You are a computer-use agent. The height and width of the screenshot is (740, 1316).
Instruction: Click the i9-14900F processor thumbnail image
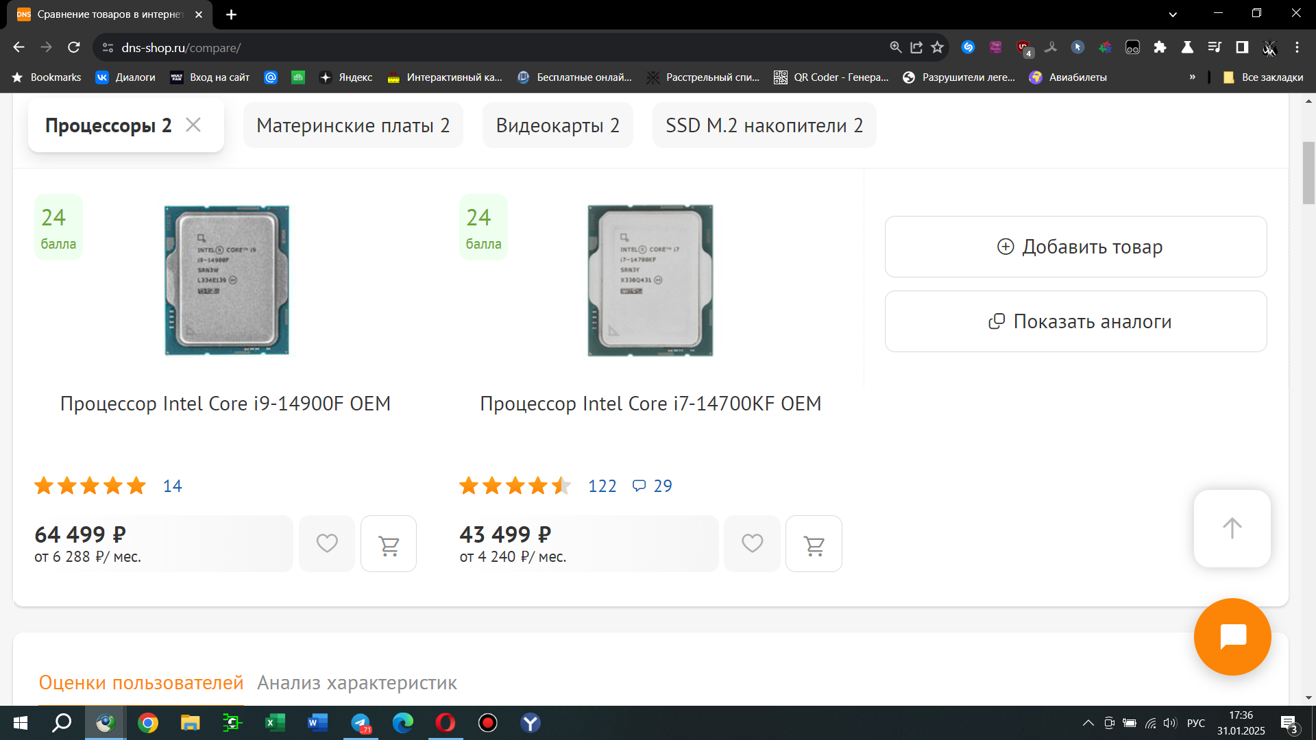226,280
